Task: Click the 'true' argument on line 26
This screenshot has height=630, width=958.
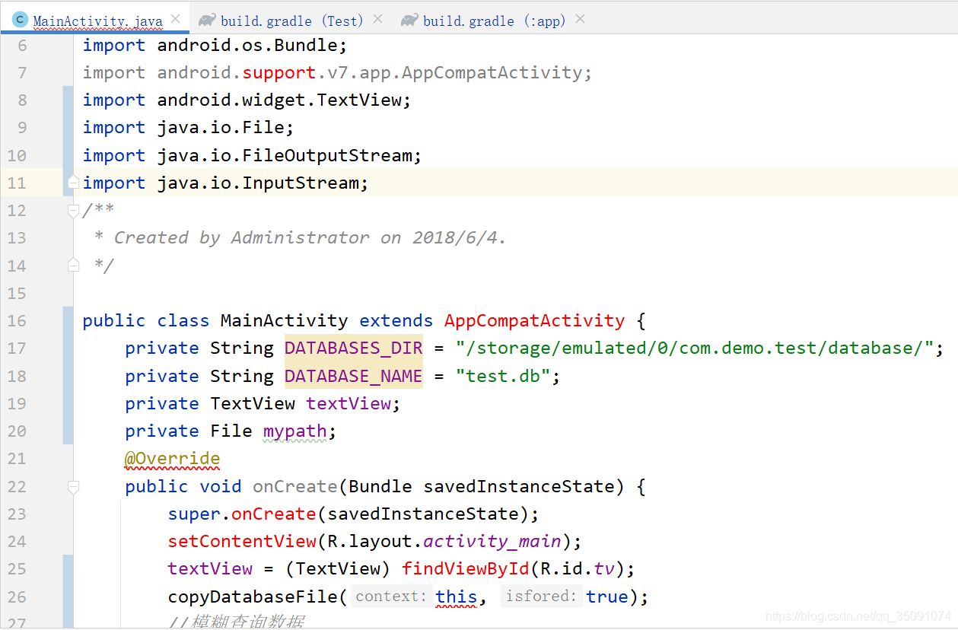Action: tap(607, 597)
